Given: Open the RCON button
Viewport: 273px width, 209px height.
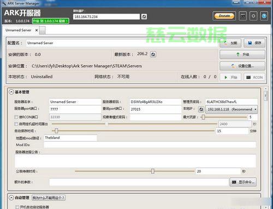Looking at the screenshot, I should (254, 77).
